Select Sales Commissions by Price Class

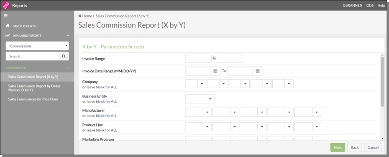click(x=33, y=99)
